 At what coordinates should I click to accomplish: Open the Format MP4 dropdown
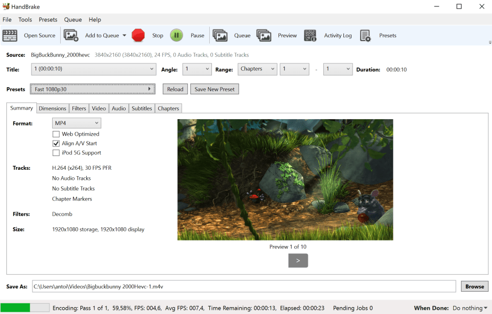pyautogui.click(x=77, y=123)
